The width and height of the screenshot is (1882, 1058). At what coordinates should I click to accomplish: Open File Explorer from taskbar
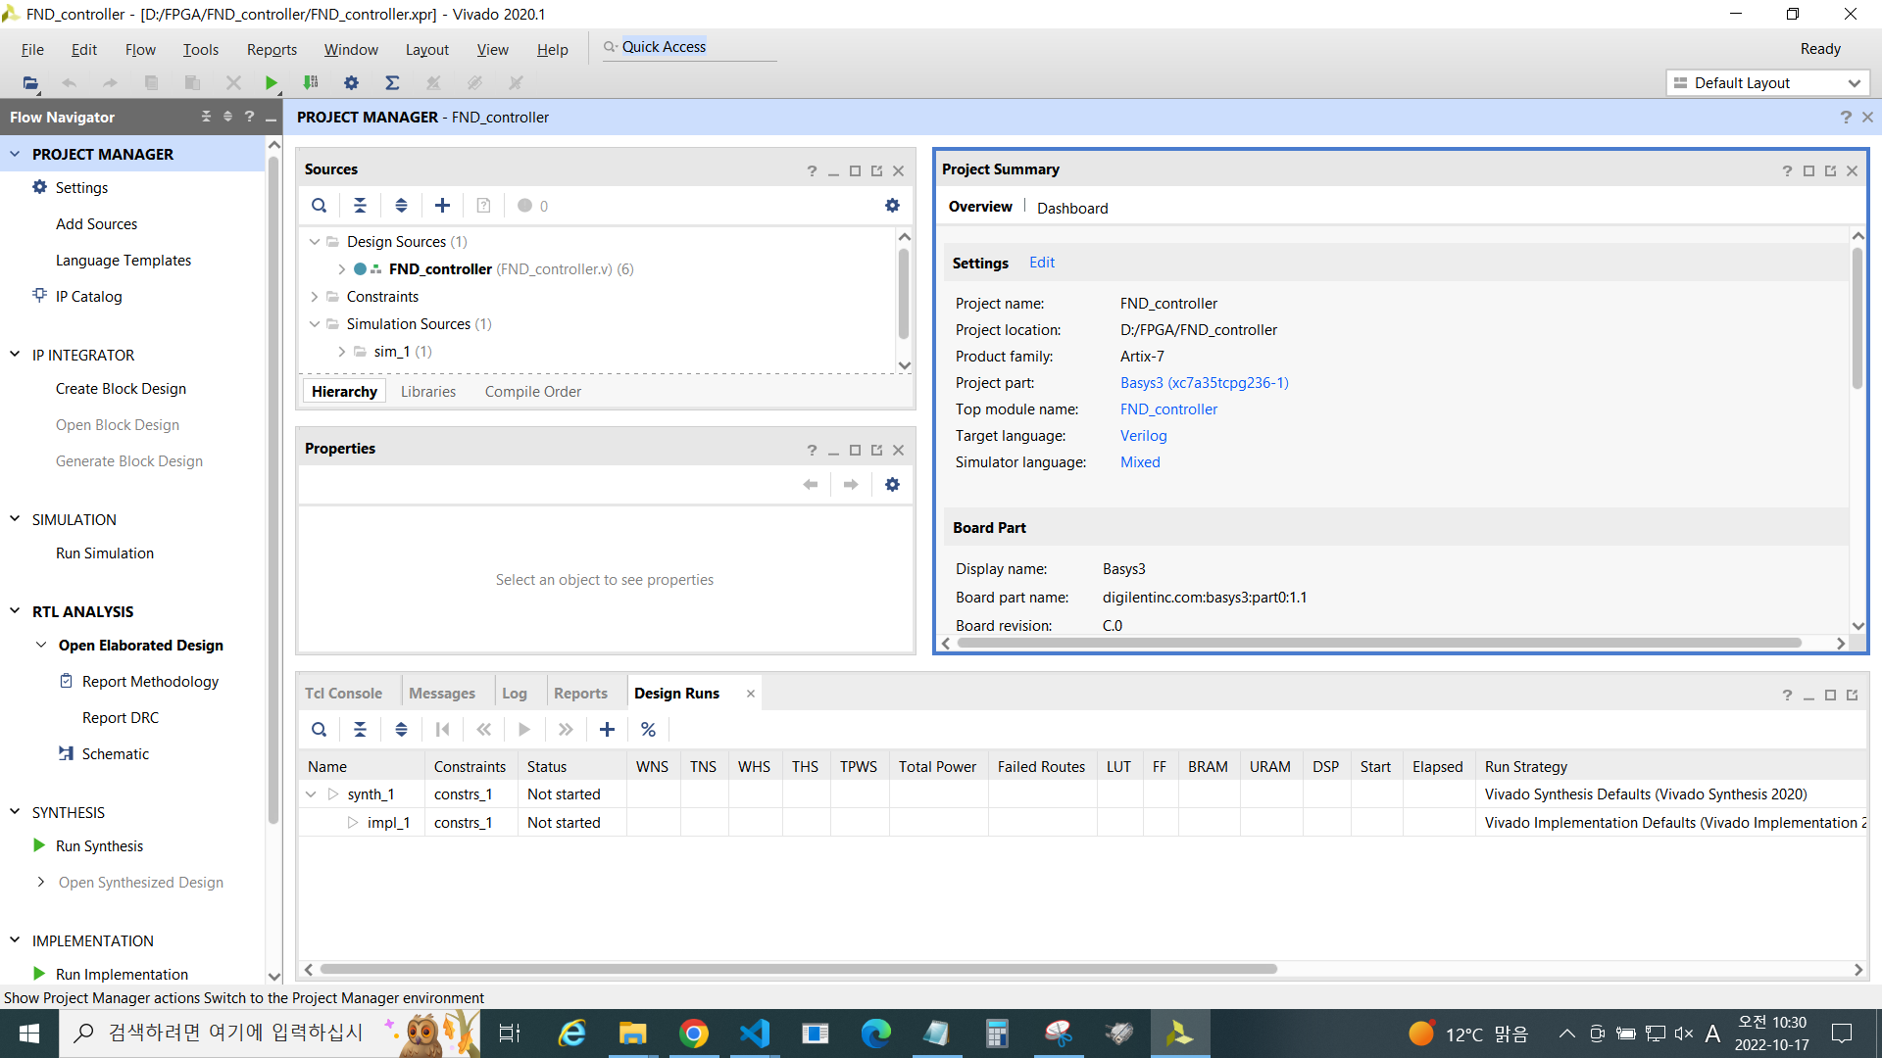pyautogui.click(x=633, y=1034)
